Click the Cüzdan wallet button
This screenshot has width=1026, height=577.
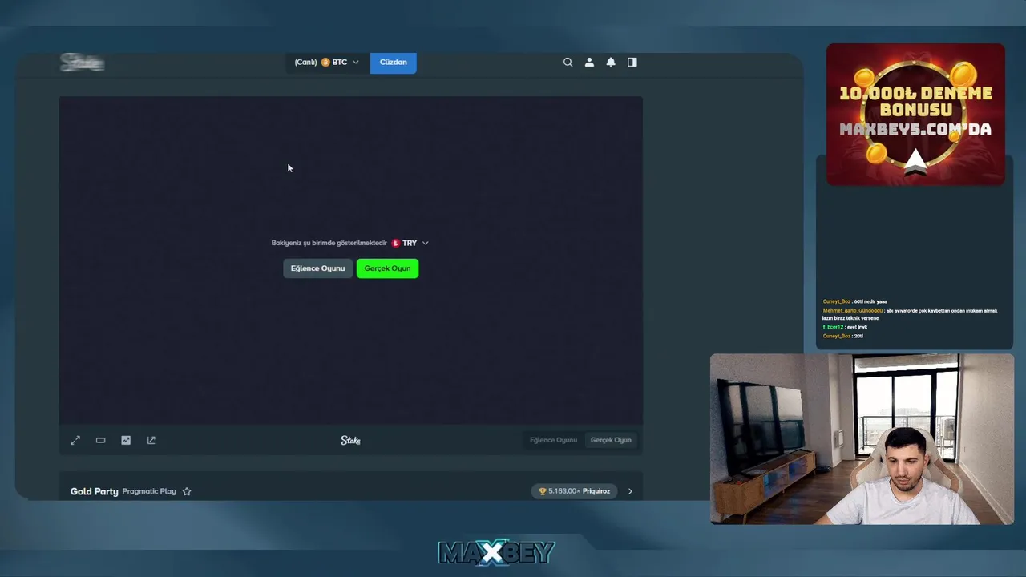click(393, 62)
